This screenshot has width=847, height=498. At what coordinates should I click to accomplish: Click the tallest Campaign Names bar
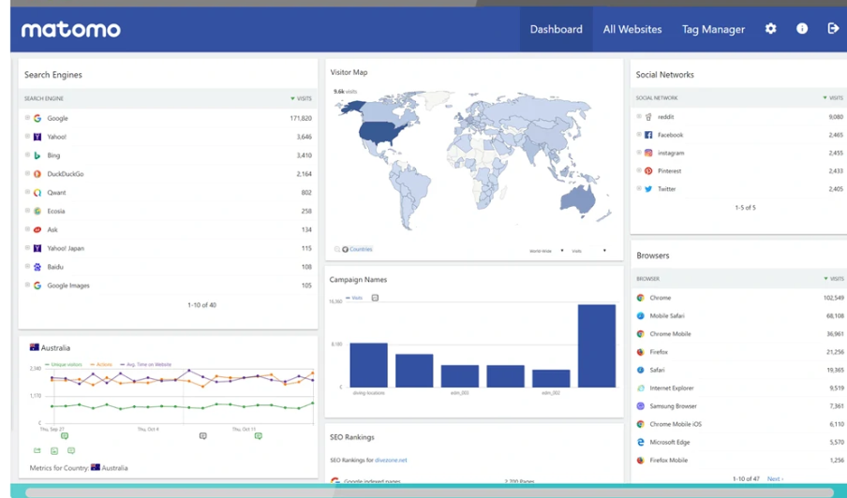pyautogui.click(x=596, y=345)
